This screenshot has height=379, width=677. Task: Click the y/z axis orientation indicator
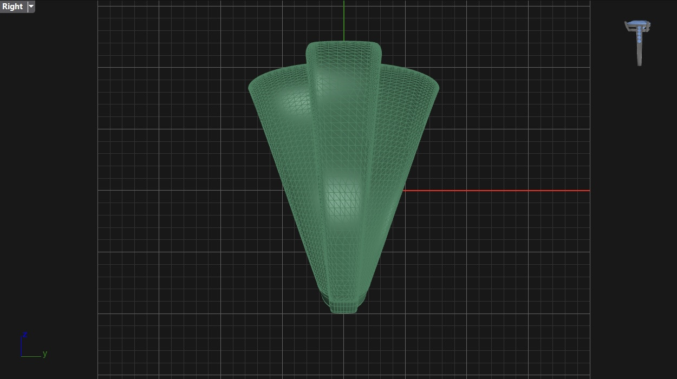pos(34,345)
